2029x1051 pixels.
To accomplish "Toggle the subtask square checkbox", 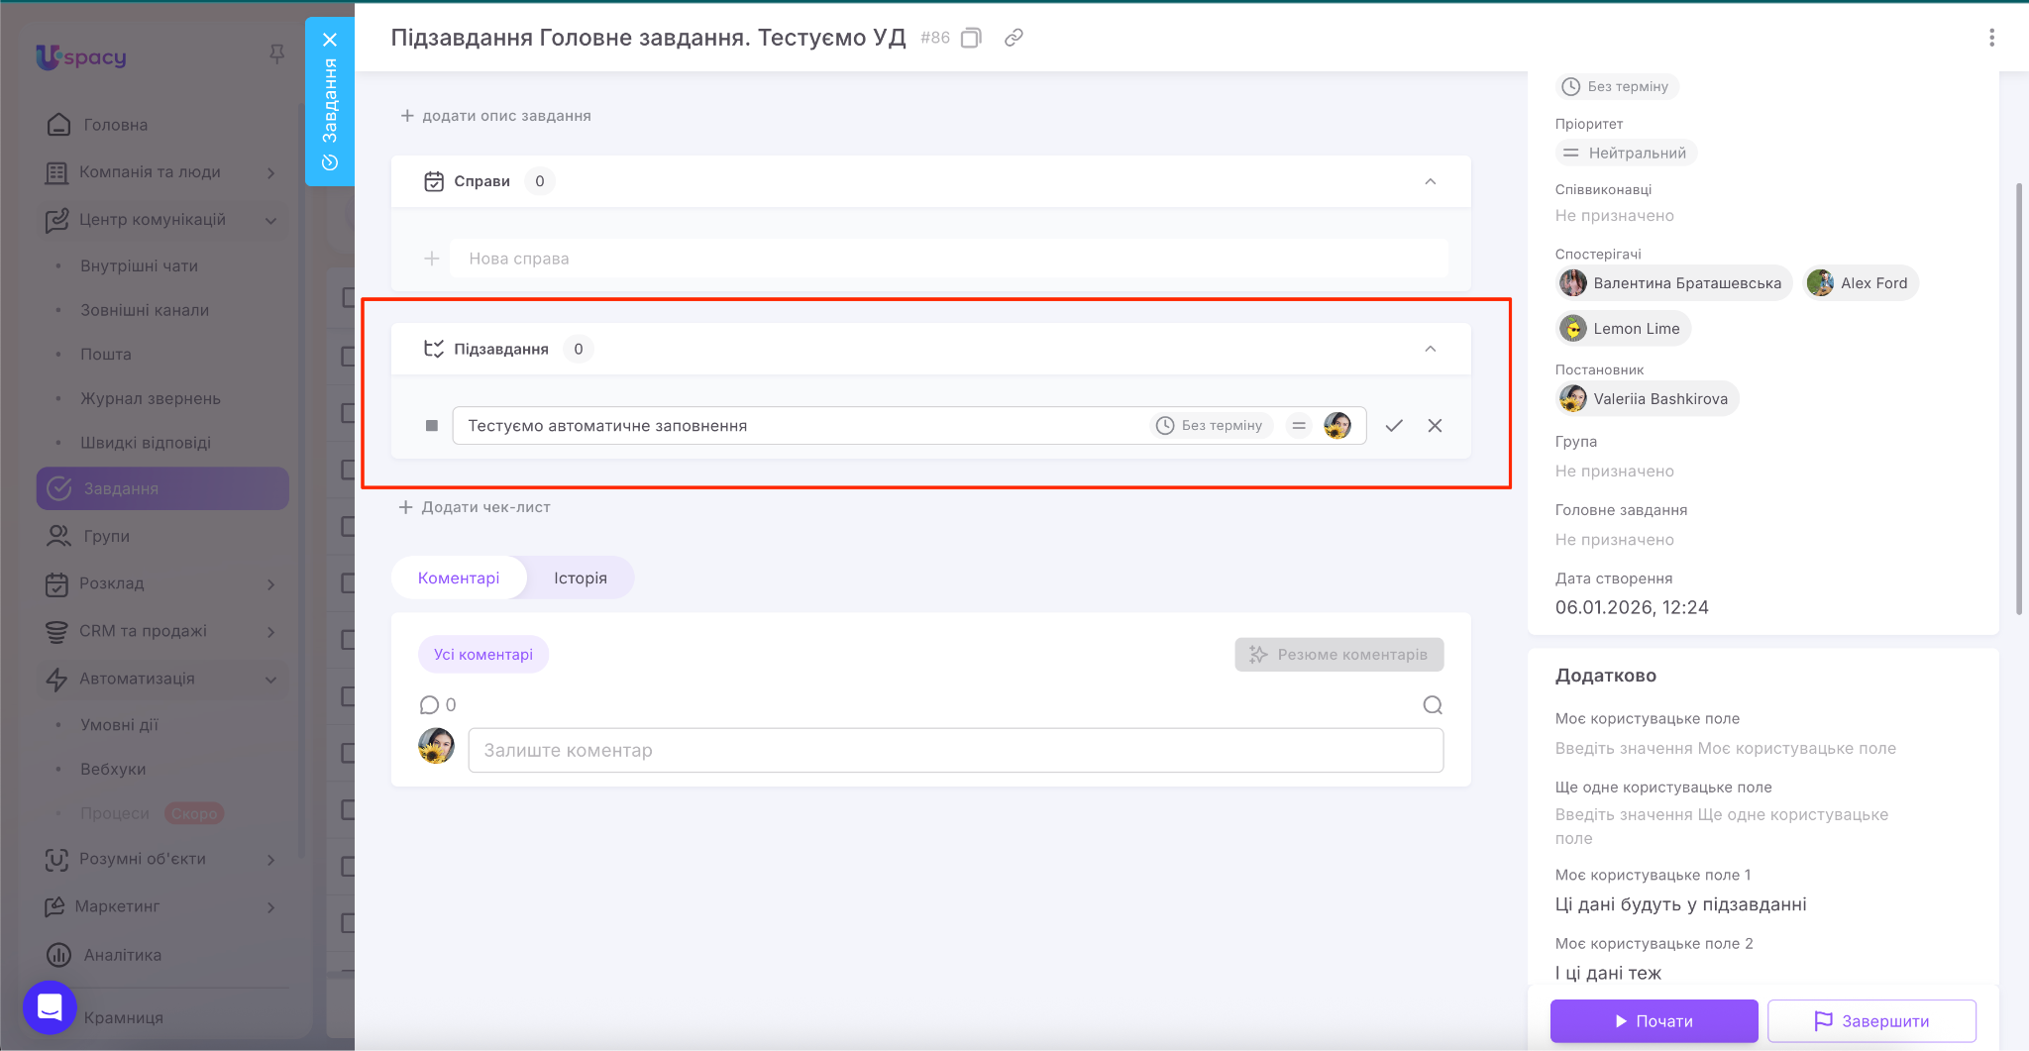I will click(432, 426).
